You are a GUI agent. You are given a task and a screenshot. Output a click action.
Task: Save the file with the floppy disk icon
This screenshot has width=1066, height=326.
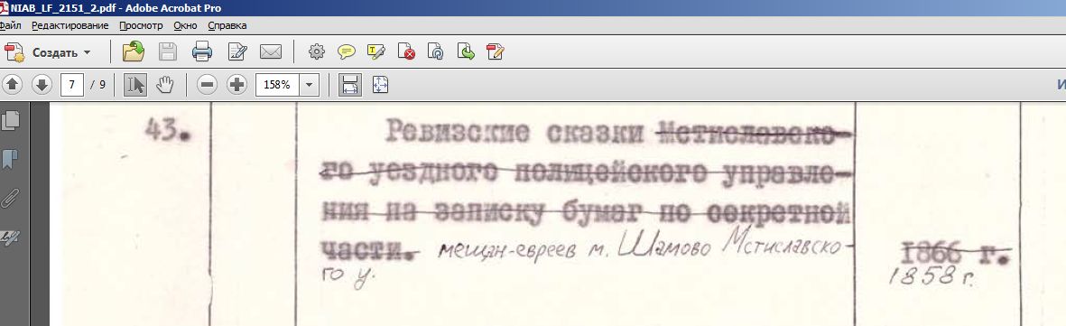coord(167,51)
